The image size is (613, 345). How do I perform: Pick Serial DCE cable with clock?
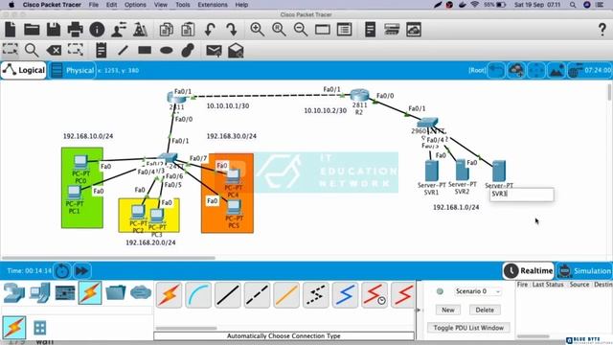pos(375,295)
